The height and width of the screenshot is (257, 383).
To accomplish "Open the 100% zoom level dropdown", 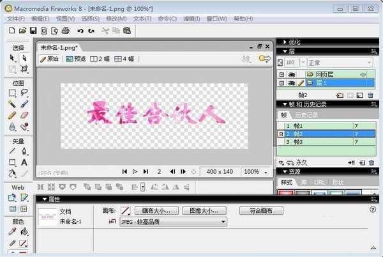I will click(x=255, y=171).
